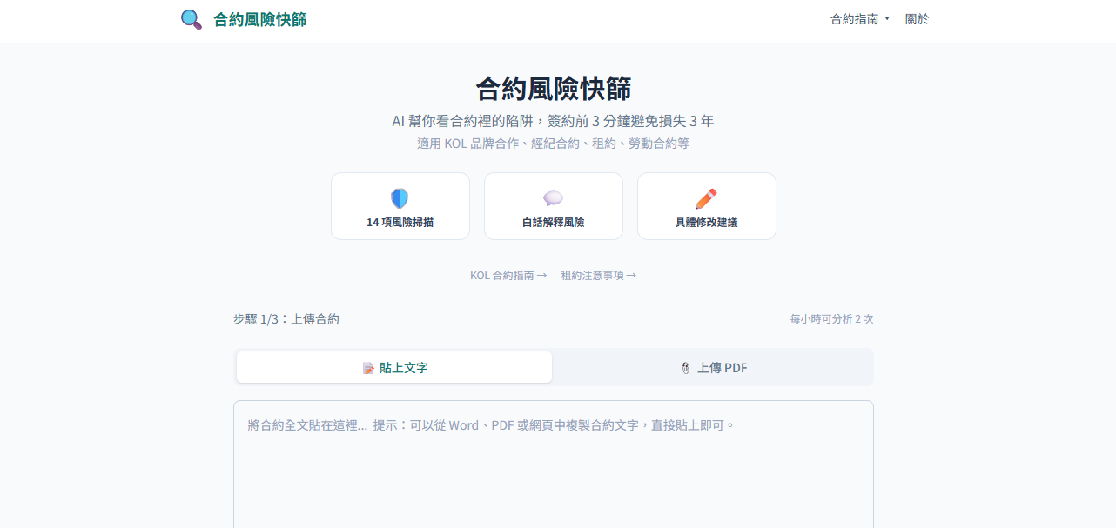
Task: Switch to the 貼上文字 tab
Action: [x=394, y=367]
